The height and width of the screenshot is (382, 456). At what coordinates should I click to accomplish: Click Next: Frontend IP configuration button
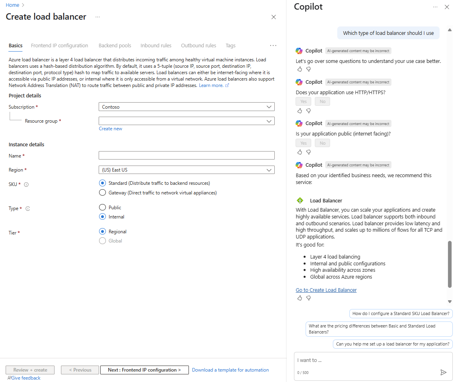click(144, 370)
